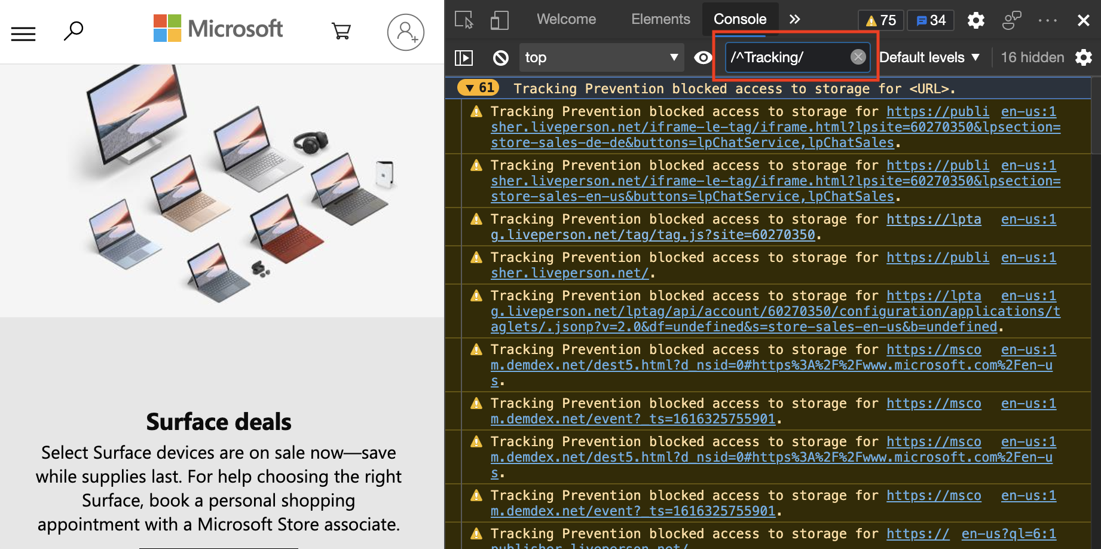The height and width of the screenshot is (549, 1101).
Task: Open the shopping cart on Microsoft site
Action: (341, 31)
